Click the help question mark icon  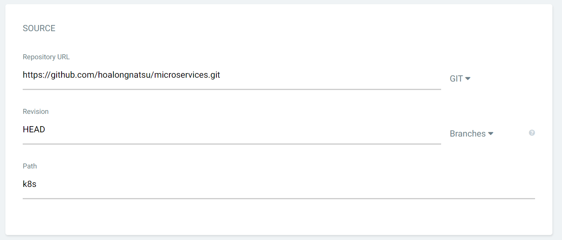point(532,133)
